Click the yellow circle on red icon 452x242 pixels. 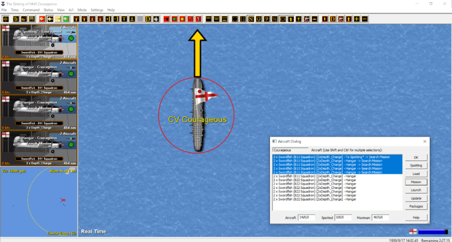(x=182, y=19)
